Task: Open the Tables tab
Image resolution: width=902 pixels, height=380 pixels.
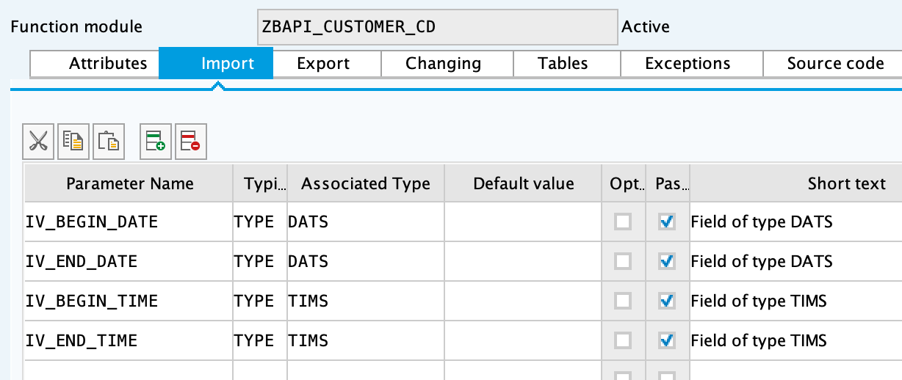Action: [563, 64]
